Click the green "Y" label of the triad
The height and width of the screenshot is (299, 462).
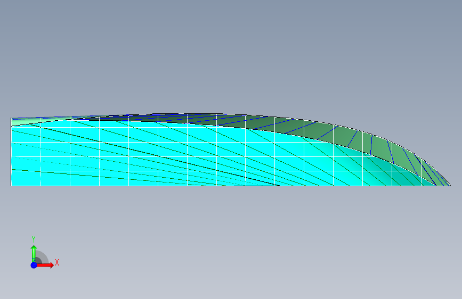pyautogui.click(x=34, y=239)
